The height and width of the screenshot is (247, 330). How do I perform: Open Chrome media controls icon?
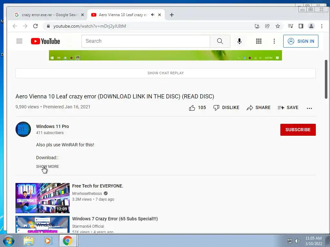(290, 26)
